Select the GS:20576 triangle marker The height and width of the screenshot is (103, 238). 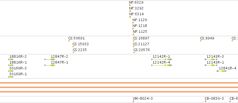point(134,52)
